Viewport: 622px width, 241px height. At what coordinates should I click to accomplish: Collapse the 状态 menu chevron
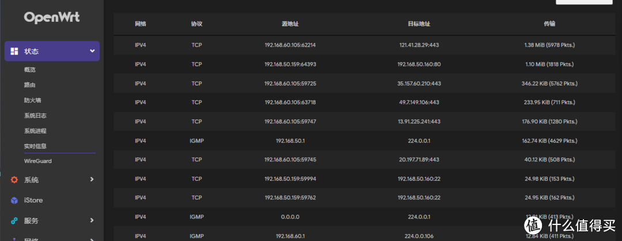(92, 52)
